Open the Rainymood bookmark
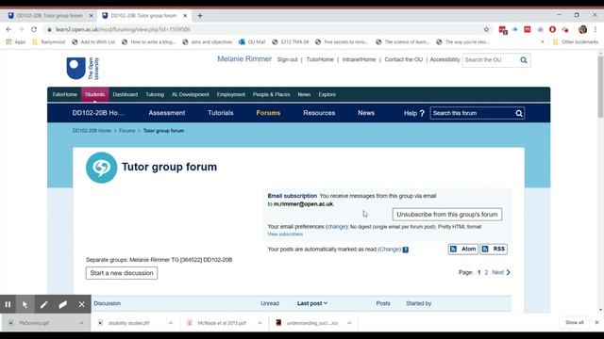The height and width of the screenshot is (339, 604). click(48, 41)
